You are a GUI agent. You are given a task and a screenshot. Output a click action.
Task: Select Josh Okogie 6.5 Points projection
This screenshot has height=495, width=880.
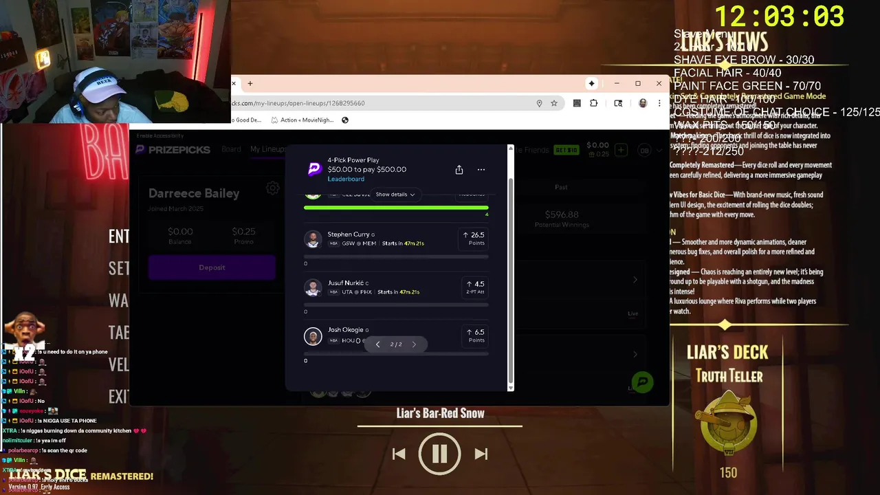tap(474, 335)
